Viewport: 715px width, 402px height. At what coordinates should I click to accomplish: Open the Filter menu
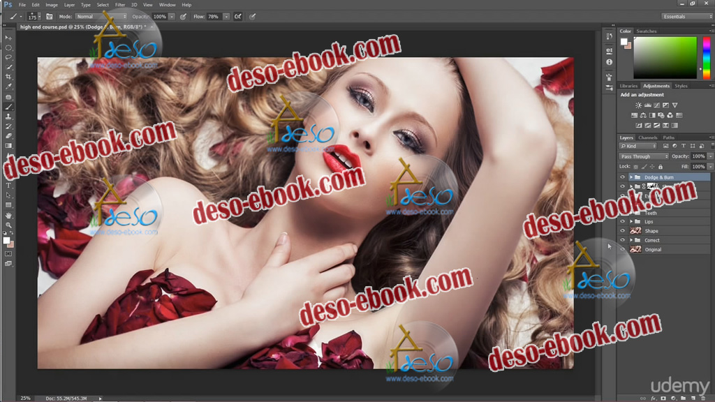(121, 5)
